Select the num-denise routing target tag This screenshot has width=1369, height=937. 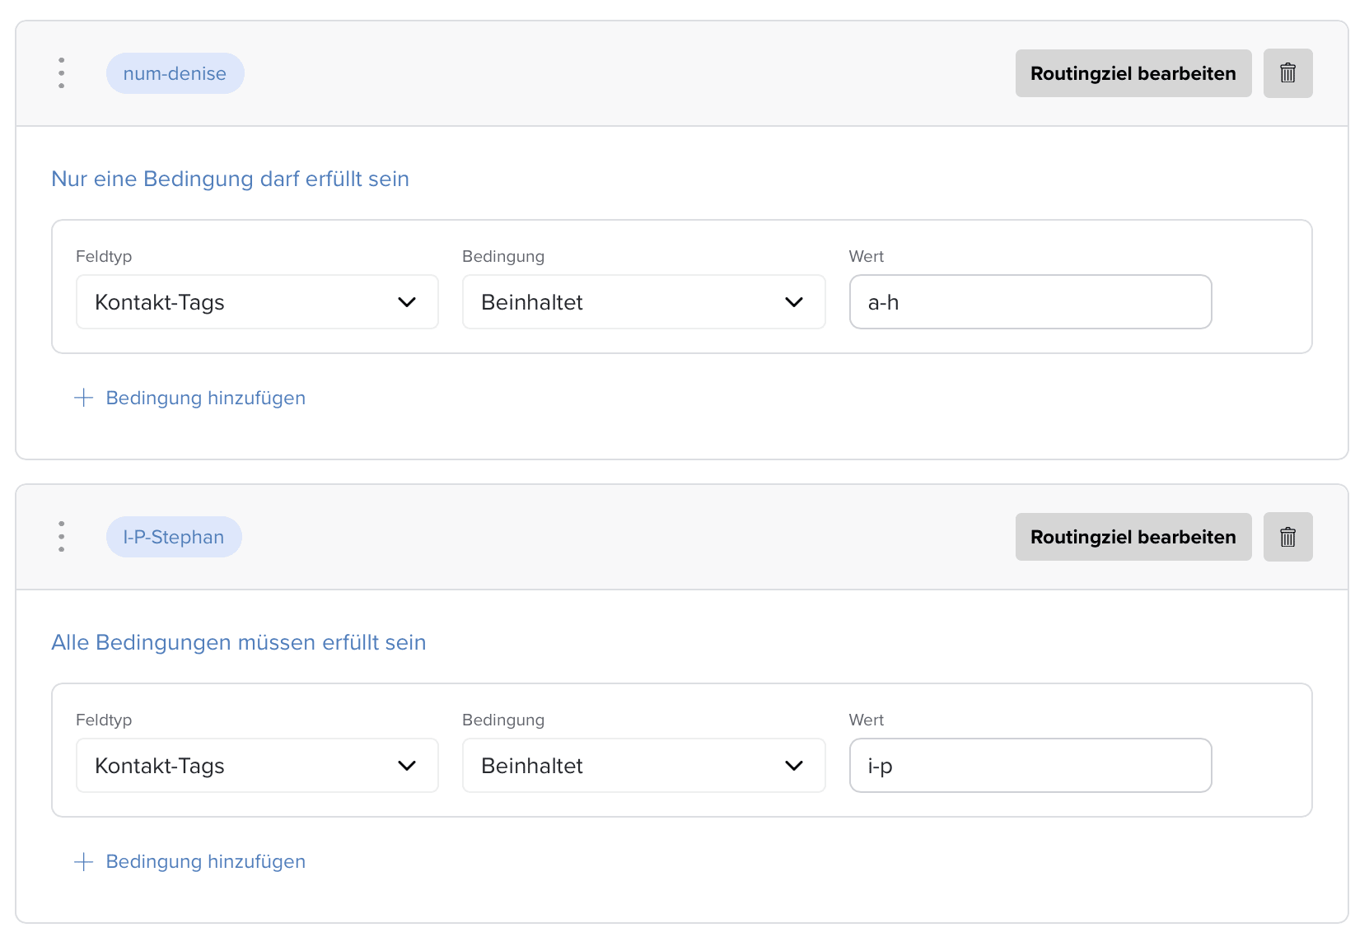point(175,73)
